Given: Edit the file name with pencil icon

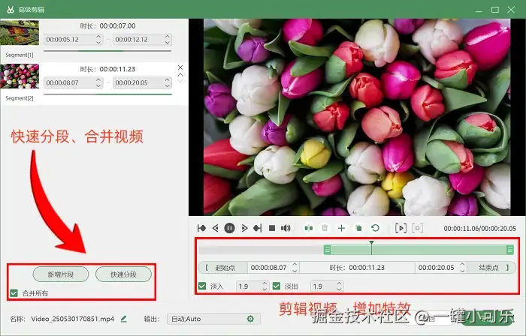Looking at the screenshot, I should coord(123,319).
